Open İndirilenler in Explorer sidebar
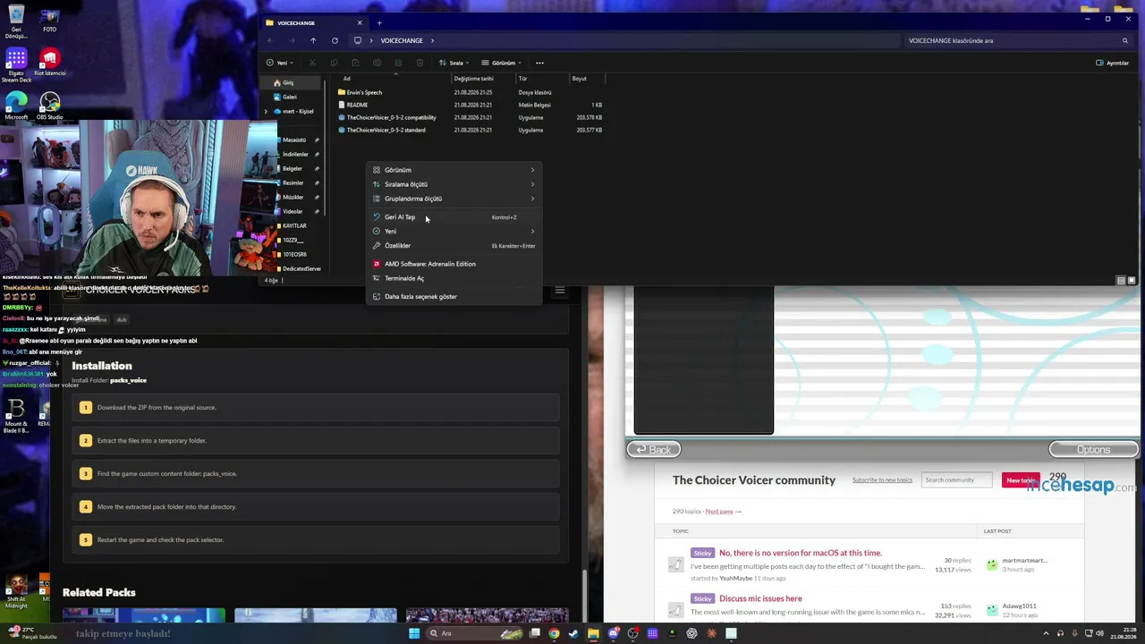This screenshot has width=1145, height=644. click(295, 154)
